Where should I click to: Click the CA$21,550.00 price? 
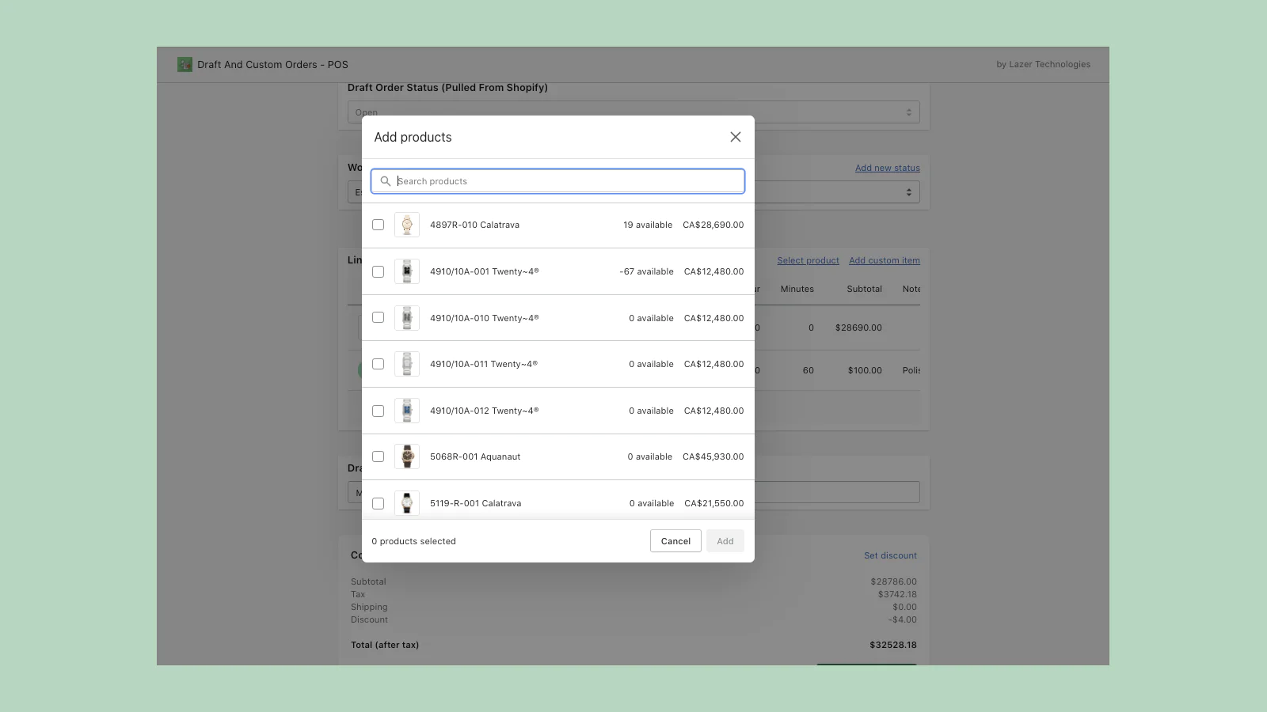pos(714,503)
